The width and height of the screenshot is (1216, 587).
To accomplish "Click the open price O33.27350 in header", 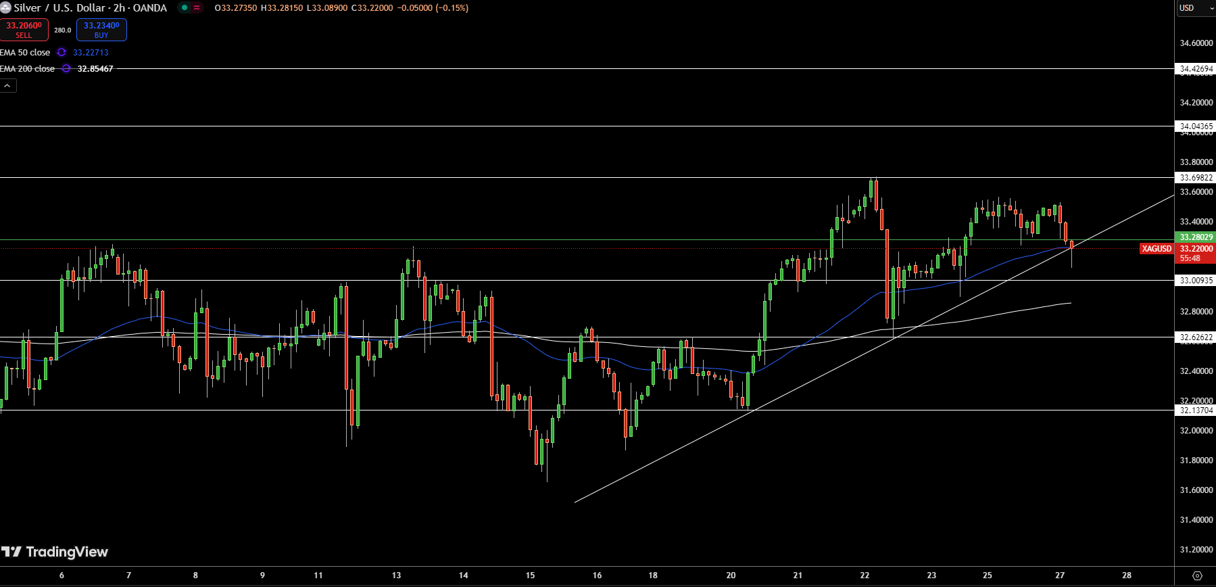I will coord(235,8).
